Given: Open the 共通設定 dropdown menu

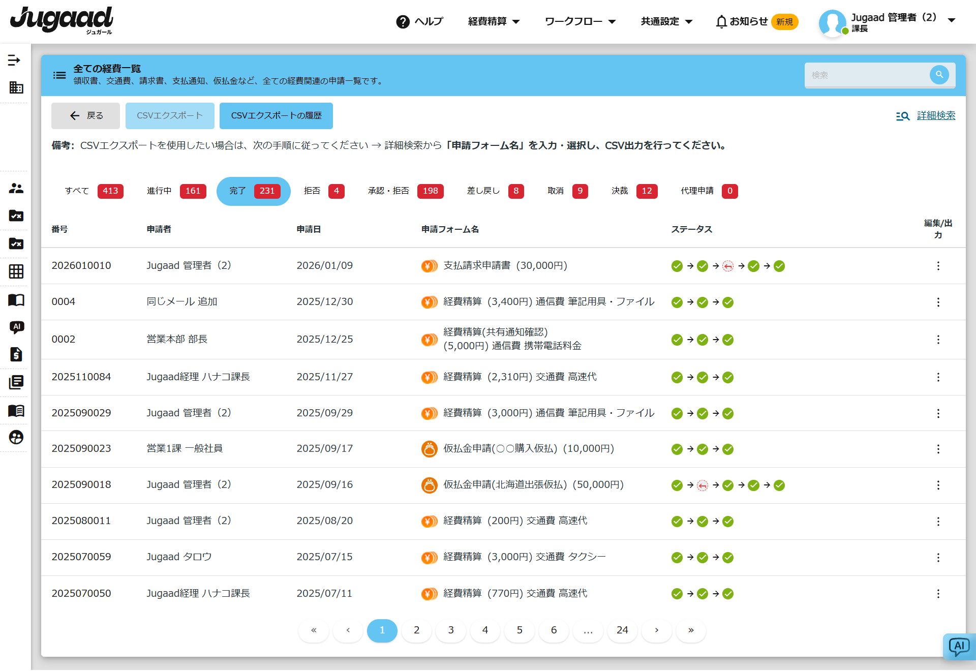Looking at the screenshot, I should click(666, 21).
